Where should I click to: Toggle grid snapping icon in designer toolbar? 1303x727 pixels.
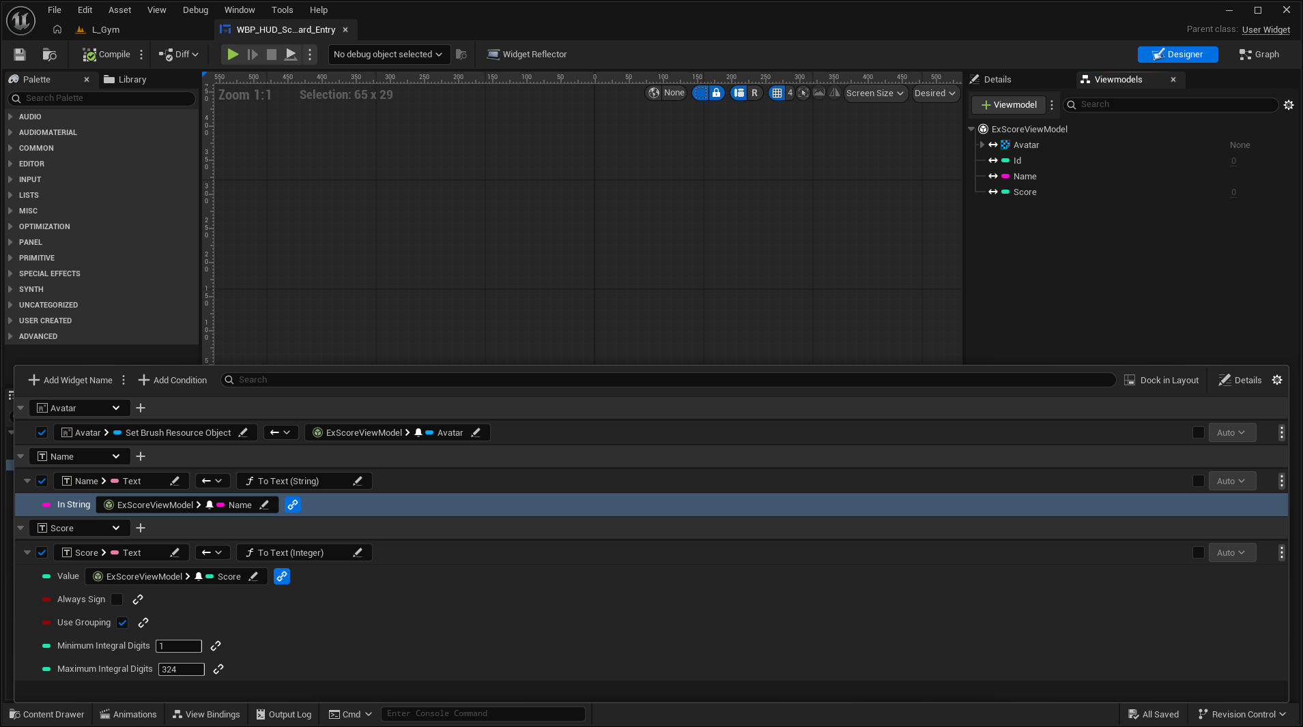[x=777, y=93]
